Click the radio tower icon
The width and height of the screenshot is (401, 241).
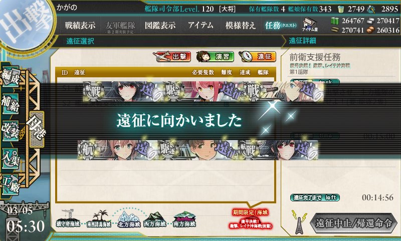tap(299, 222)
